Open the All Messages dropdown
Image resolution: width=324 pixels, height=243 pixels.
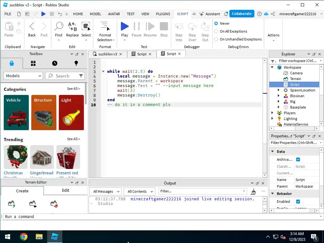pos(106,191)
